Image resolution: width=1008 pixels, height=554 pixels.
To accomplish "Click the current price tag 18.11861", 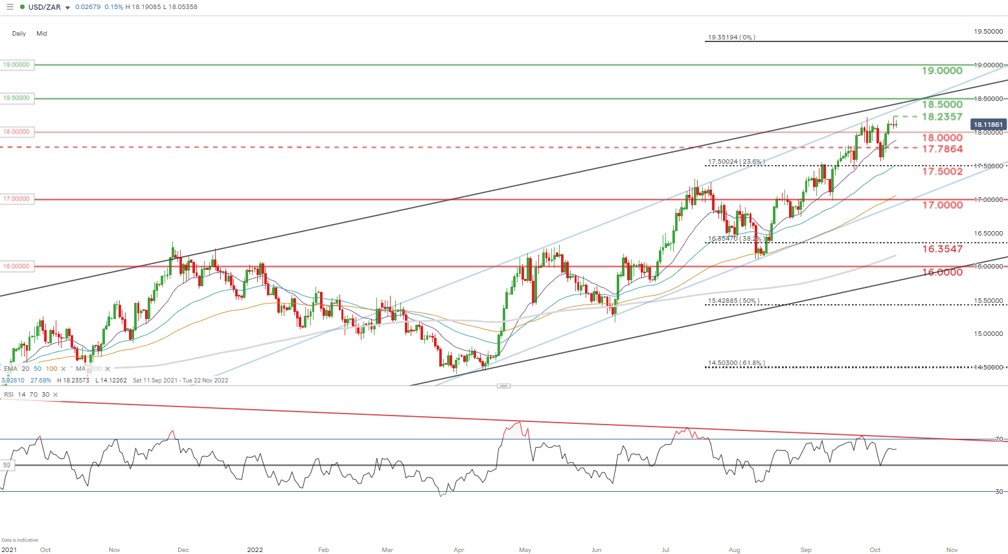I will click(988, 124).
